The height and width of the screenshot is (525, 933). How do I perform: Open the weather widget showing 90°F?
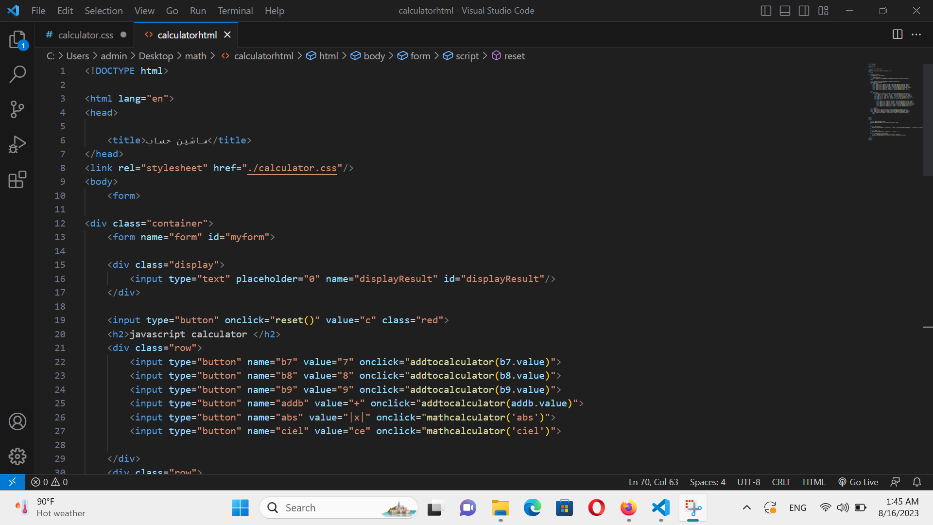(x=50, y=507)
